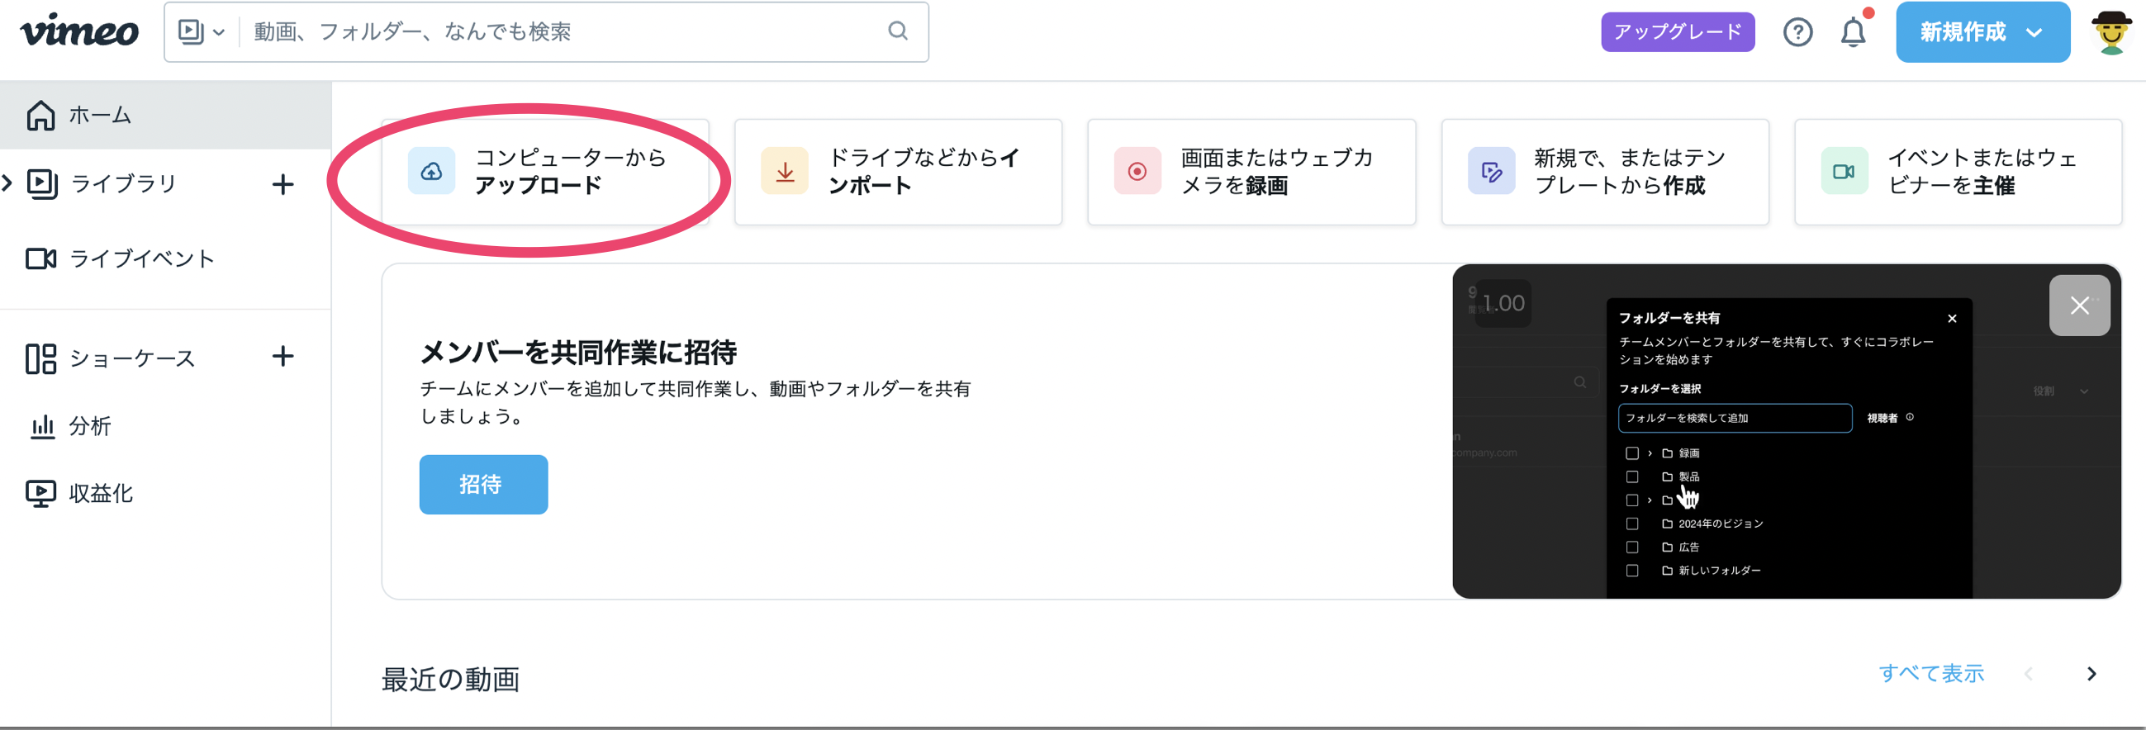Viewport: 2146px width, 730px height.
Task: Click the アップグレード button
Action: pyautogui.click(x=1677, y=32)
